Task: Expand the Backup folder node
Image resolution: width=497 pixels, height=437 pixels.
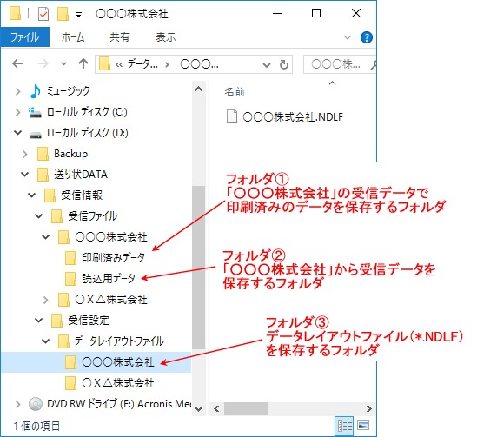Action: pyautogui.click(x=24, y=154)
